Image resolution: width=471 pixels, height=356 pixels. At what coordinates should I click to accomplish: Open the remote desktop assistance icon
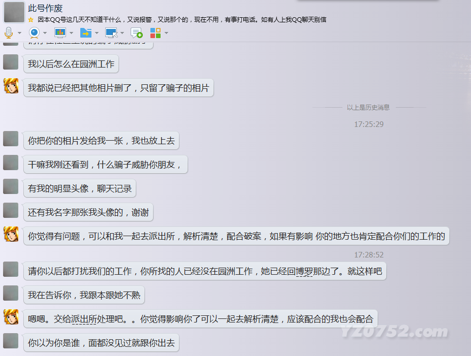point(111,33)
